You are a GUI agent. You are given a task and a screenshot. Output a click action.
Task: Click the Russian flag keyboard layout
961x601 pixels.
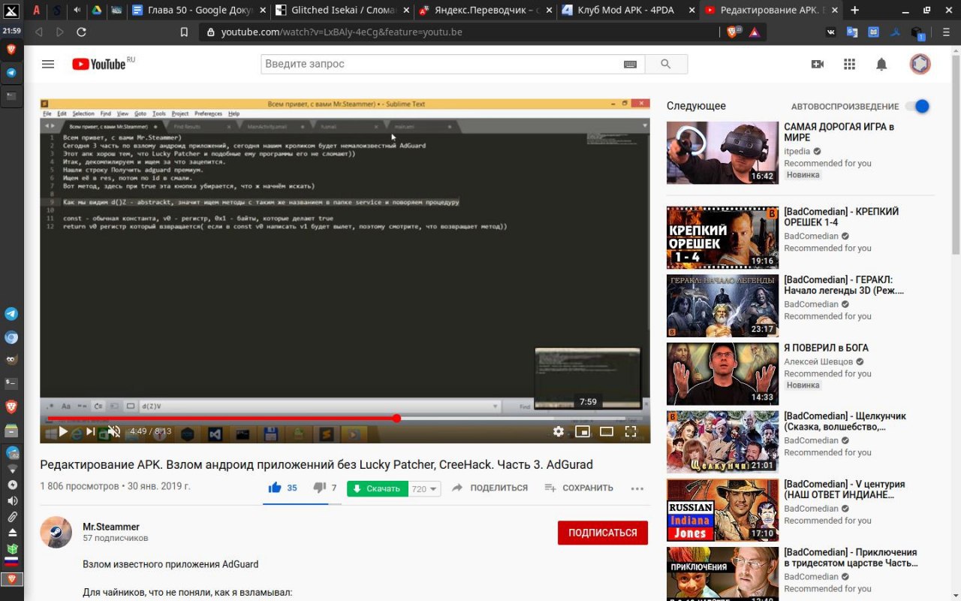pos(11,561)
